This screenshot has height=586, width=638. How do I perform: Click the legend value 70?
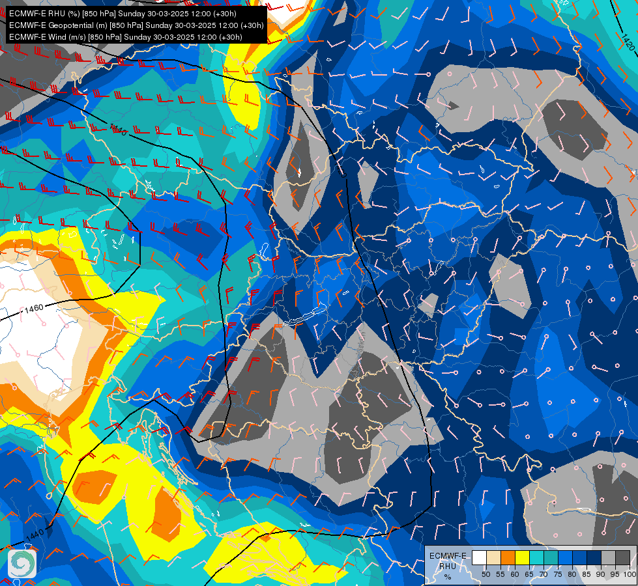(x=544, y=574)
